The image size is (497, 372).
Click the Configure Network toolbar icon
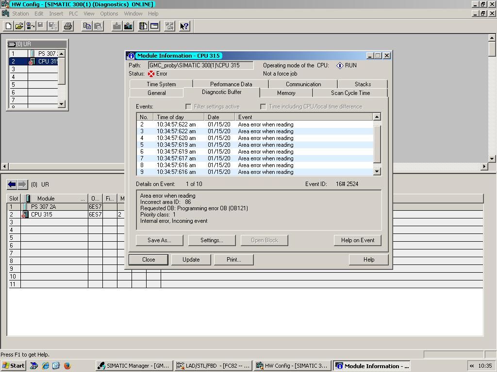169,26
